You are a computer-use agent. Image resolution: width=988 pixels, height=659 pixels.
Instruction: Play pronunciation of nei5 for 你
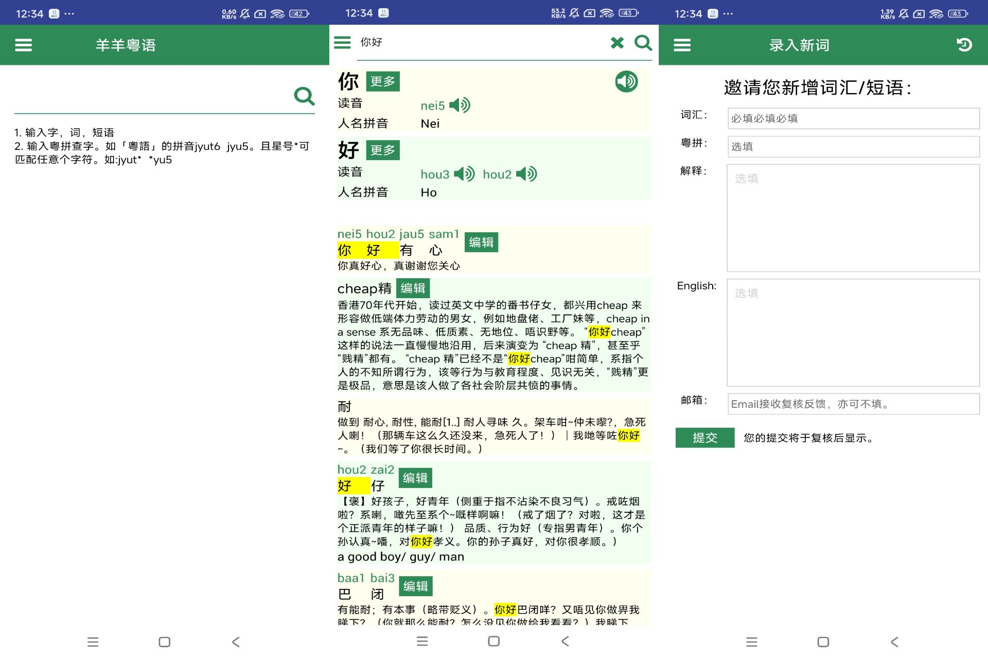[x=460, y=105]
